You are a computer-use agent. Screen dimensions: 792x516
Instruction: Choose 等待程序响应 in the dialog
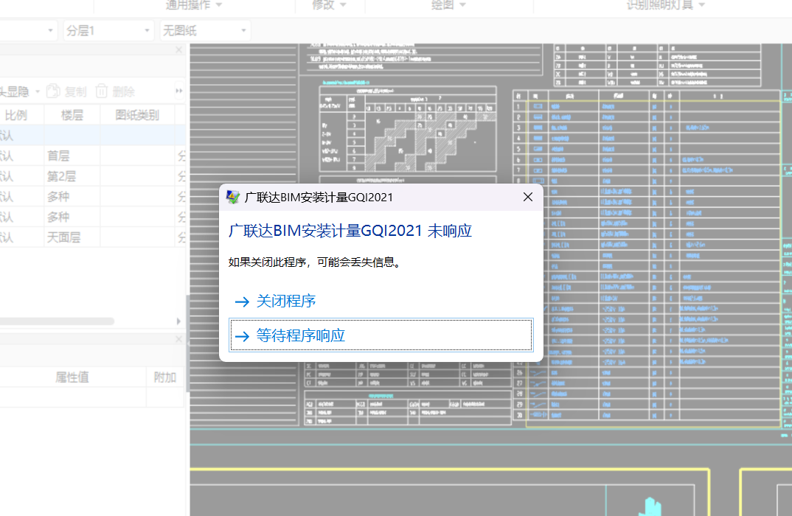coord(381,335)
